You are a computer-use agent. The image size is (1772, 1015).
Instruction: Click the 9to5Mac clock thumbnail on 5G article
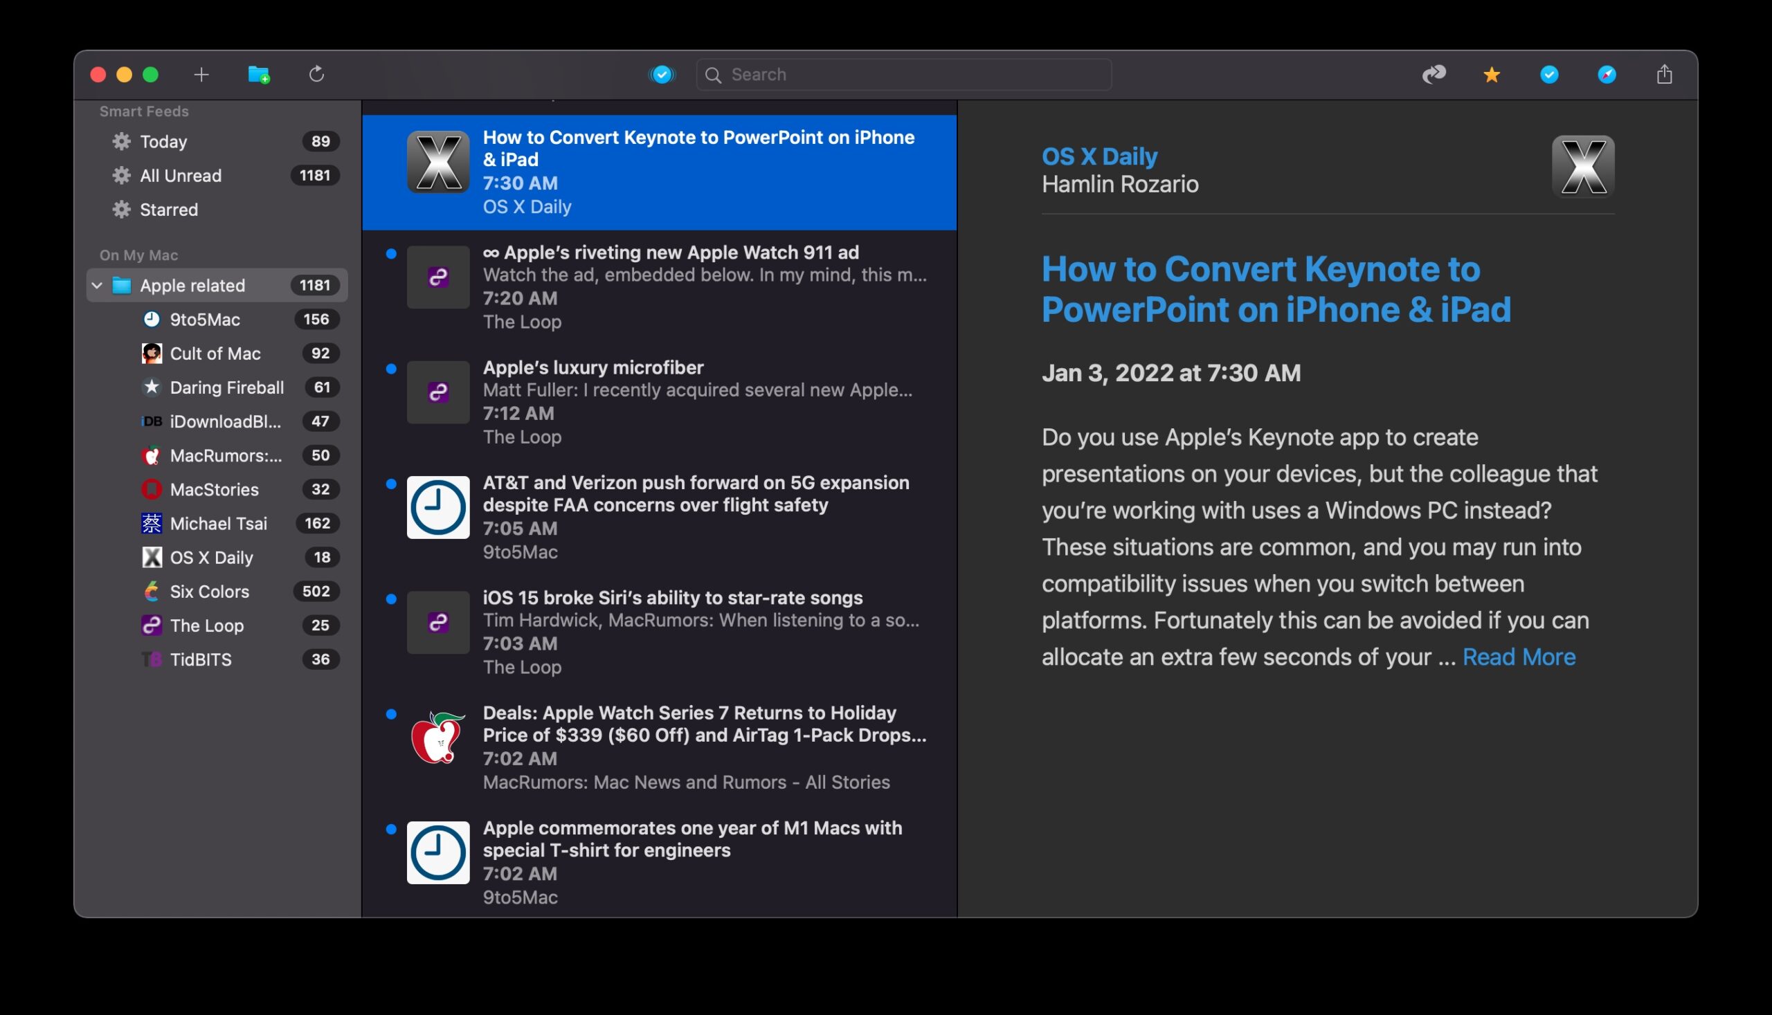[x=438, y=506]
